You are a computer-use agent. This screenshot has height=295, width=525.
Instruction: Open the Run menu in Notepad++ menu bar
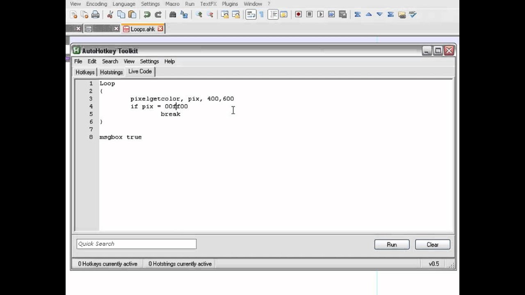click(x=189, y=4)
